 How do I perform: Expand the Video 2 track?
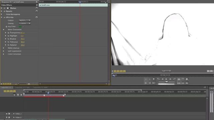point(14,117)
